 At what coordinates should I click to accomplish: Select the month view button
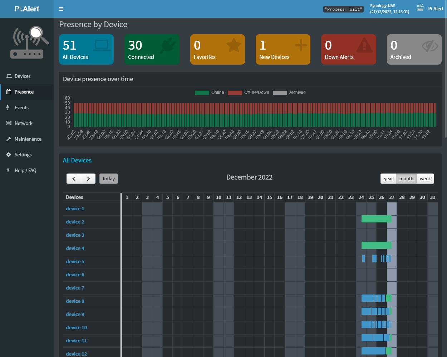pos(406,178)
